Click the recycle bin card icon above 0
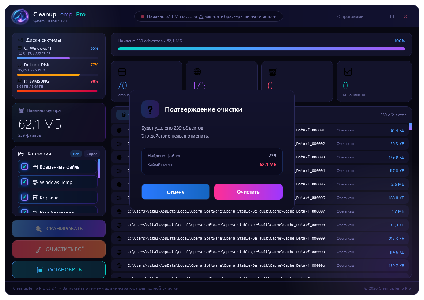Image resolution: width=424 pixels, height=300 pixels. pos(272,72)
